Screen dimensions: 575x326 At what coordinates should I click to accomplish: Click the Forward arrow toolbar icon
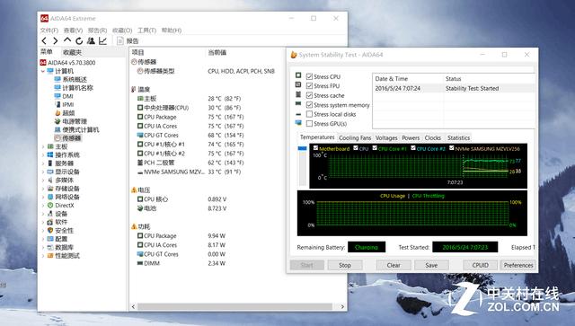point(56,40)
